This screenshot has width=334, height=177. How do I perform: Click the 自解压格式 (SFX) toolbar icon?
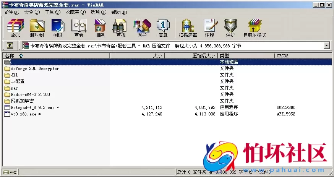point(255,26)
